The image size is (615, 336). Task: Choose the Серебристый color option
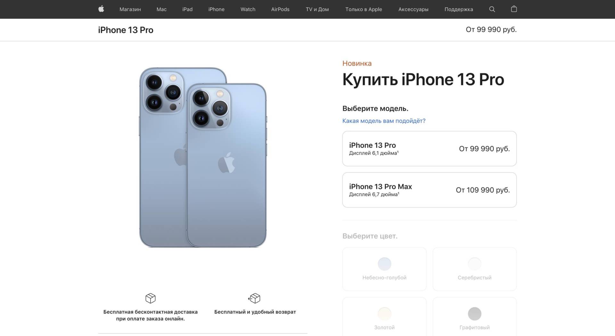474,269
